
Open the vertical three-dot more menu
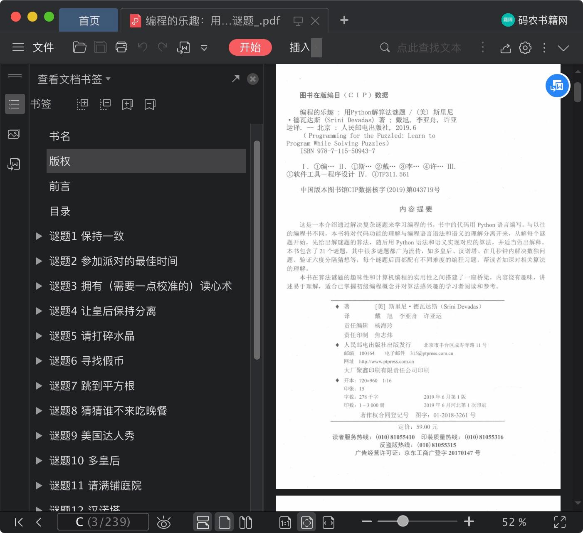544,48
